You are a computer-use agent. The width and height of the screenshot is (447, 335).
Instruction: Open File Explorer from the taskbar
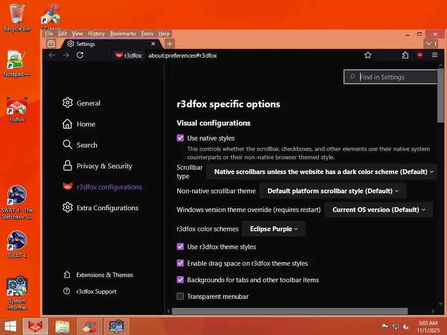point(62,326)
